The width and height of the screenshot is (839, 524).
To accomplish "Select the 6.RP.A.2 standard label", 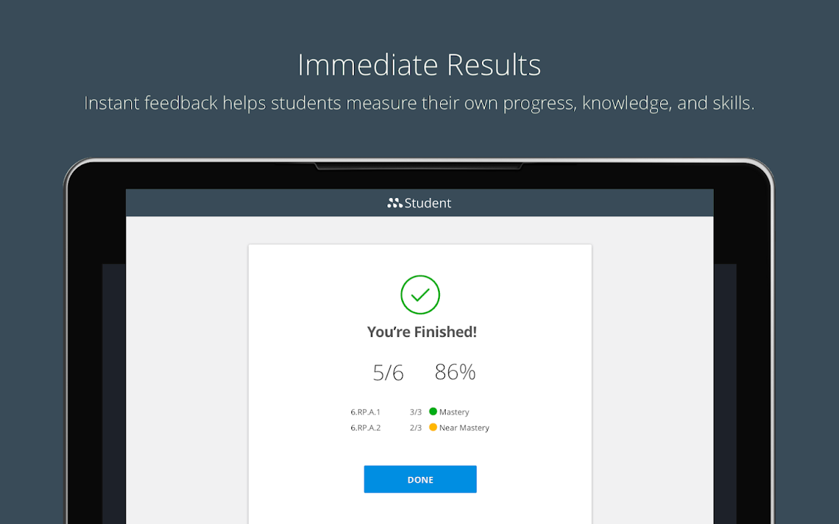I will point(366,428).
